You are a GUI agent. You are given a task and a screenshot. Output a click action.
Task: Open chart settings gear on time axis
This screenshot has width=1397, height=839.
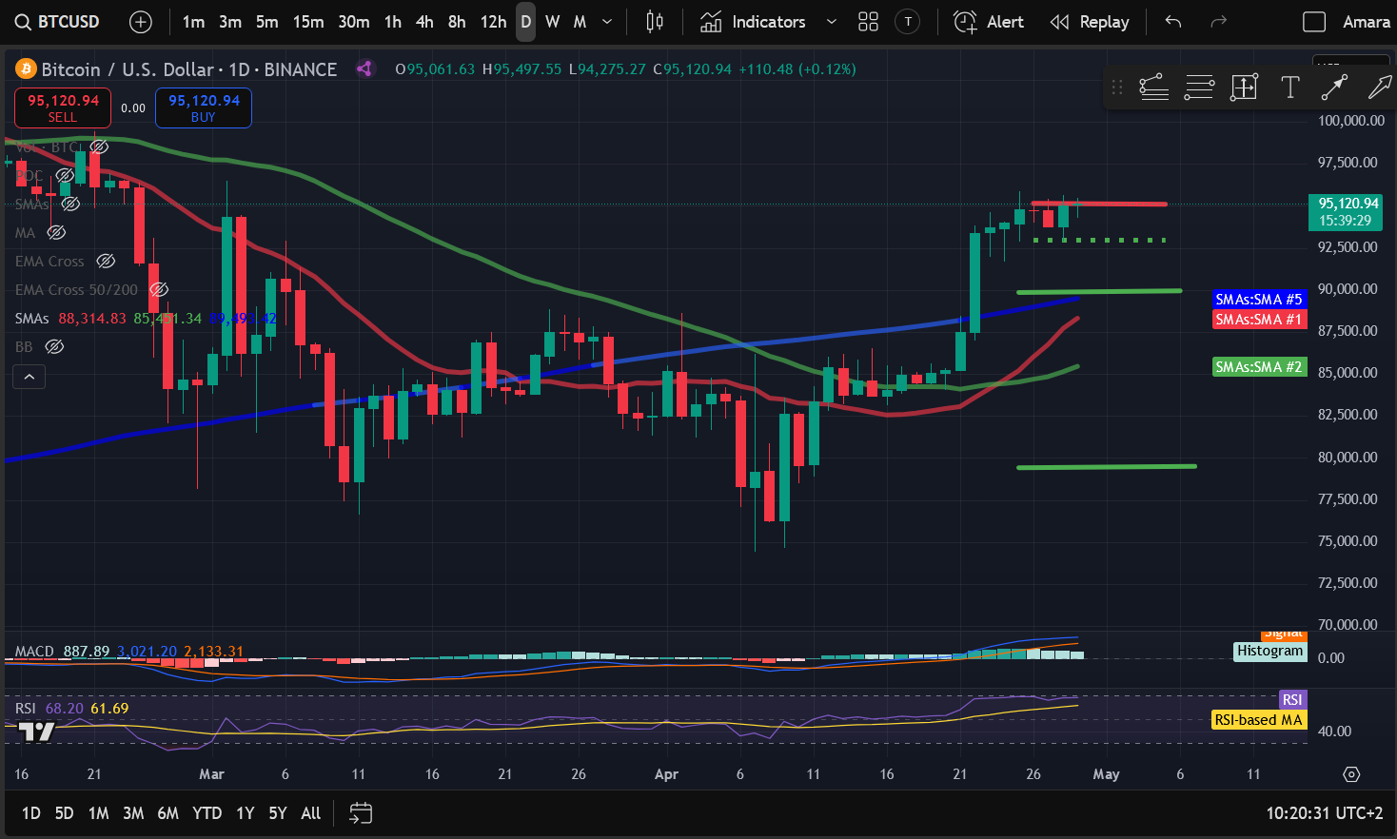[1351, 774]
